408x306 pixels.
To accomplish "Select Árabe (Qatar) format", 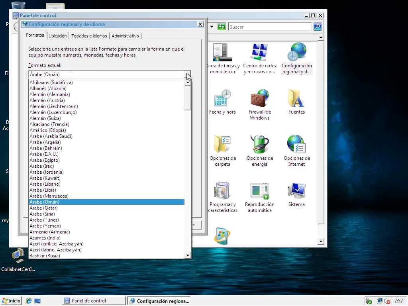I will coord(106,208).
